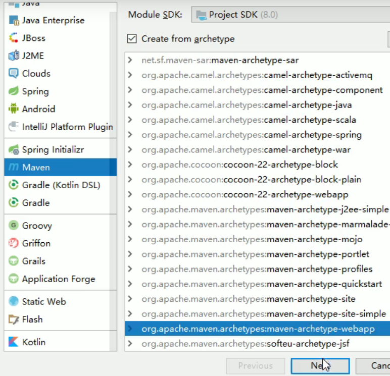Click the Java Enterprise icon
This screenshot has width=390, height=376.
click(x=14, y=20)
